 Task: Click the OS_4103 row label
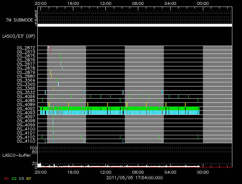[x=26, y=141]
